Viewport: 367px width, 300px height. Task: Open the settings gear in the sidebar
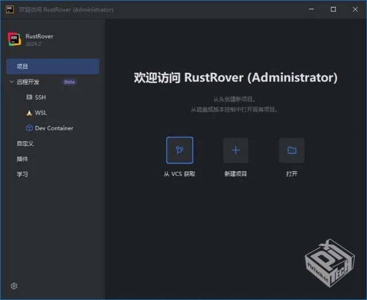pyautogui.click(x=14, y=286)
